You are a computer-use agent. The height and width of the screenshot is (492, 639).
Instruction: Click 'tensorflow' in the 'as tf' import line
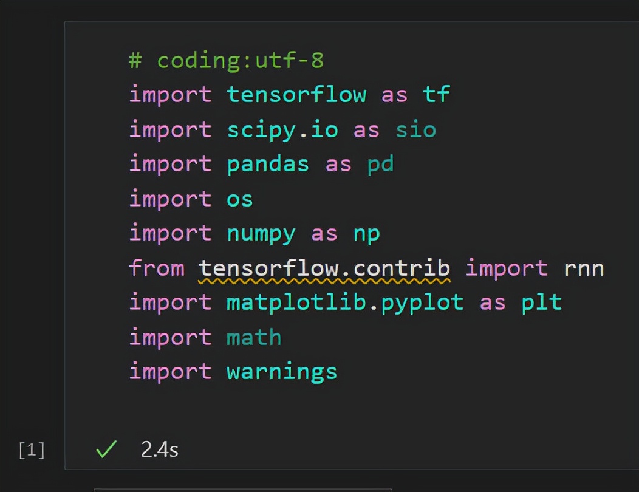pyautogui.click(x=296, y=95)
